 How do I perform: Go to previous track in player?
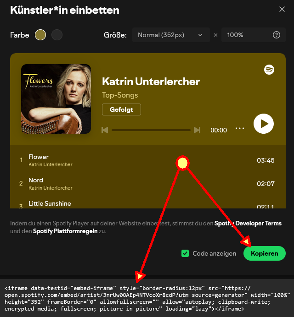tap(105, 130)
